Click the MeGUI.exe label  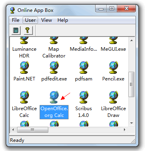click(x=113, y=49)
